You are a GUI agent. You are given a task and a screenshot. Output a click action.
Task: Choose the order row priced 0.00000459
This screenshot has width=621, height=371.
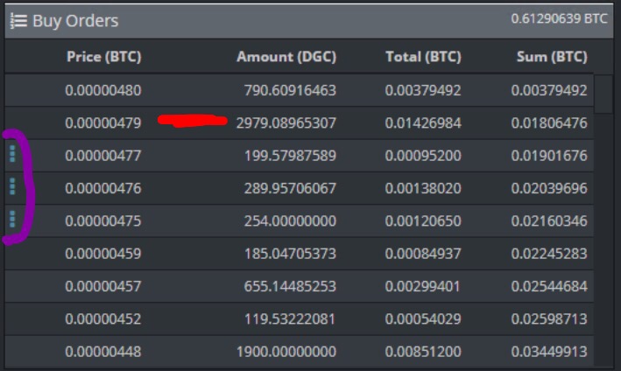[x=299, y=254]
